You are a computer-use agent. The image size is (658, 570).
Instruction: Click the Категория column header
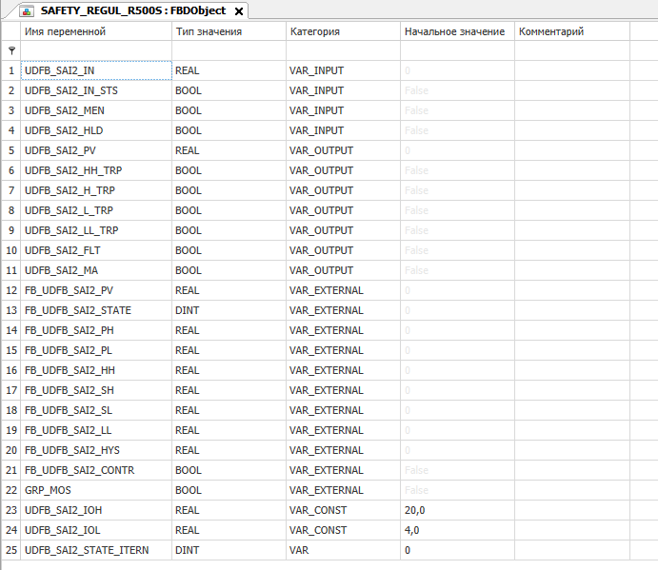click(342, 31)
